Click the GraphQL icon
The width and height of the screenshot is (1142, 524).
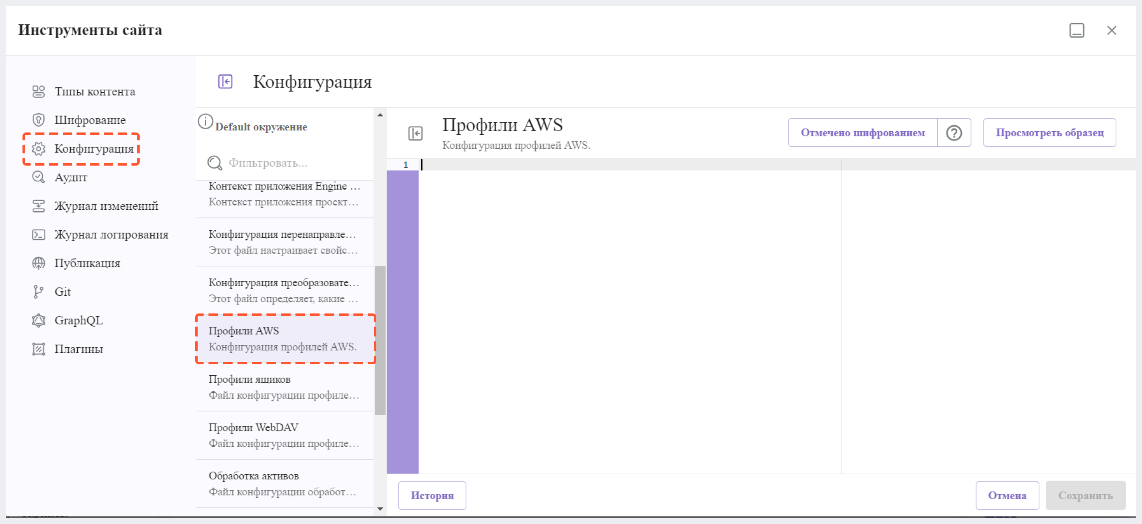pos(39,320)
